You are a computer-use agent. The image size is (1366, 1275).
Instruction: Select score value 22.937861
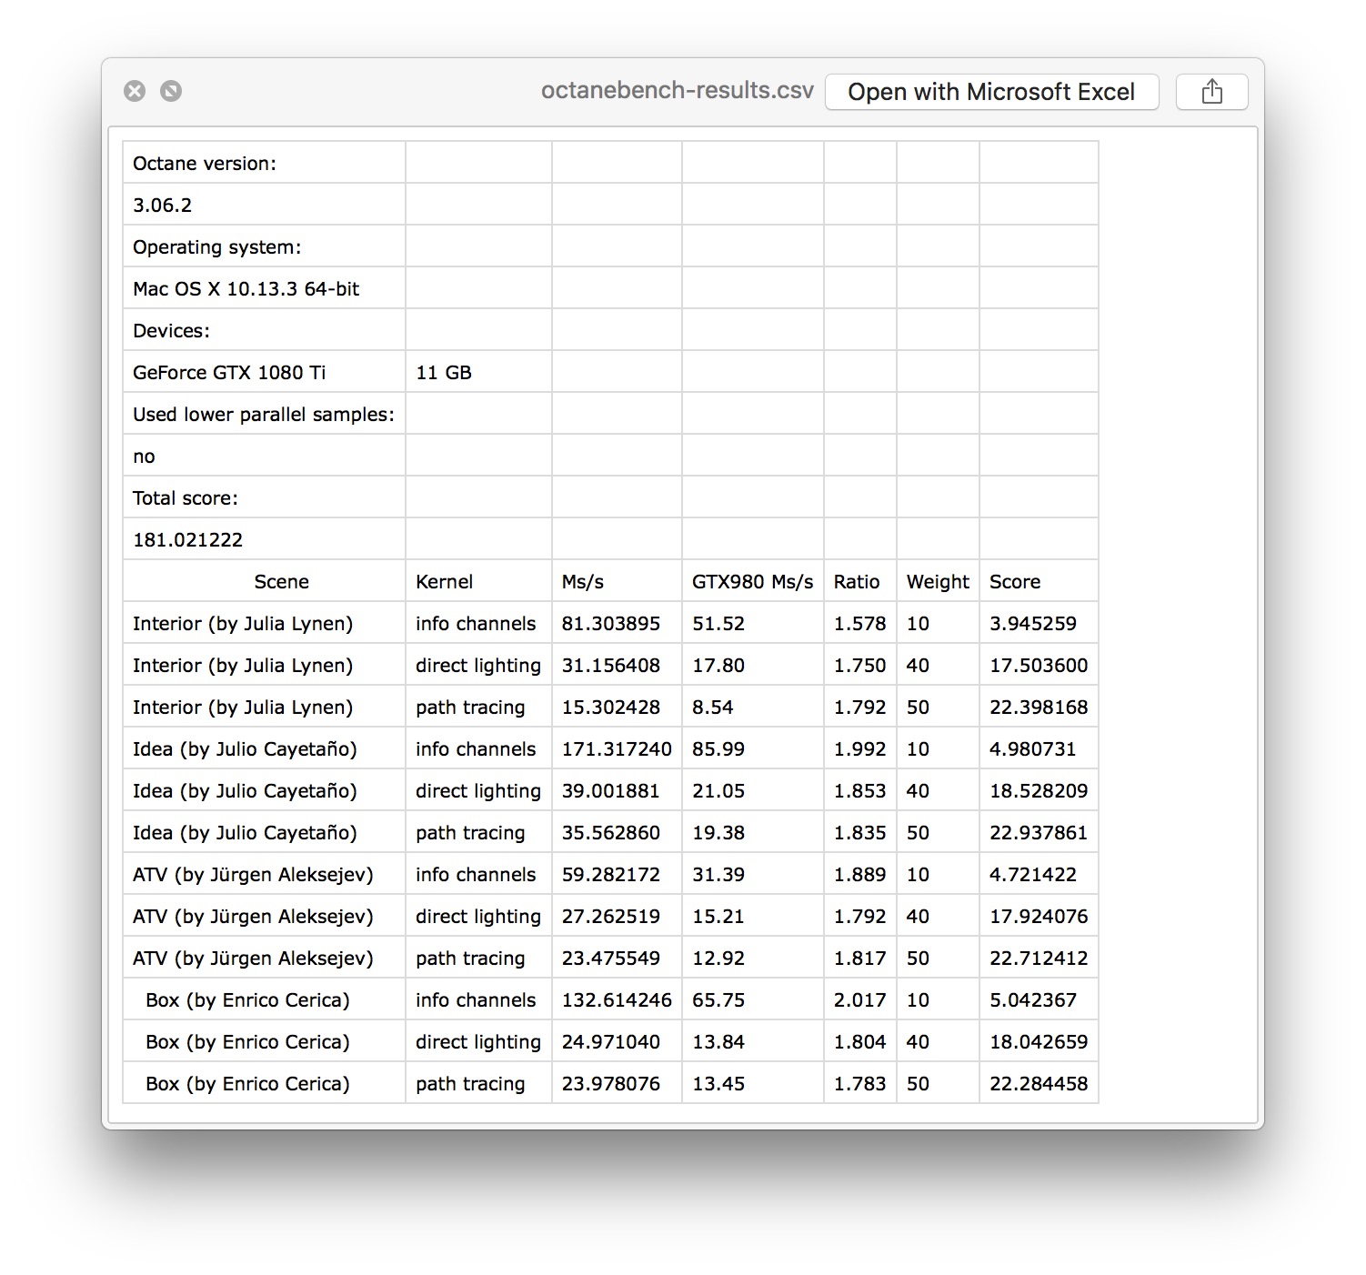point(1039,832)
